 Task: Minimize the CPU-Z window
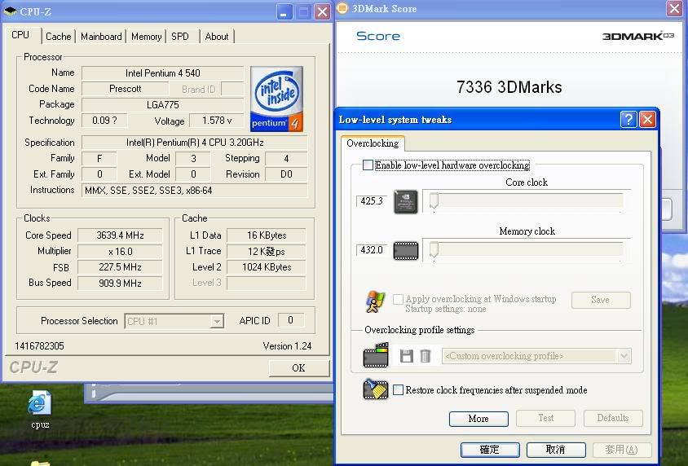tap(284, 12)
